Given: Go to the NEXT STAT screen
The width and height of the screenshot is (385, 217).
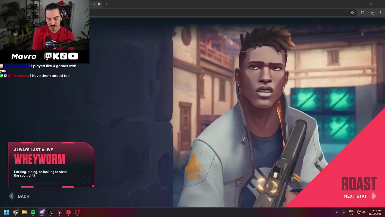Looking at the screenshot, I should point(355,196).
